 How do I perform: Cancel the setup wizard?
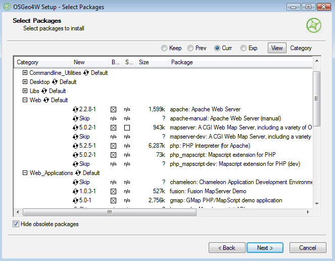coord(308,248)
